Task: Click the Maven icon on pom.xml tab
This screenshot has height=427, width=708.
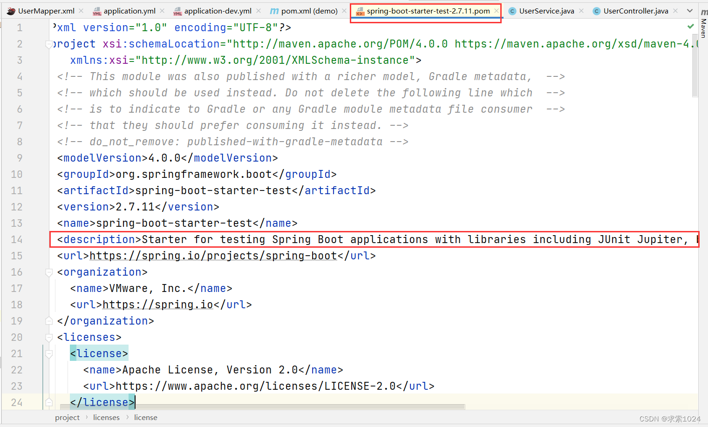Action: [x=274, y=11]
